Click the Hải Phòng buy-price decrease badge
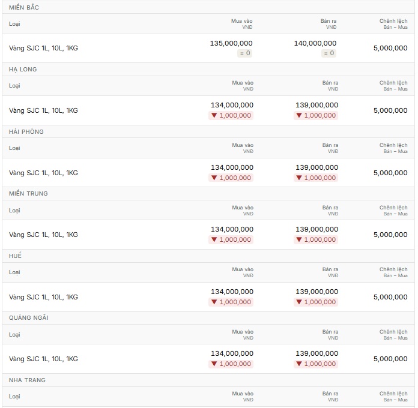Viewport: 418px width, 408px height. point(231,178)
